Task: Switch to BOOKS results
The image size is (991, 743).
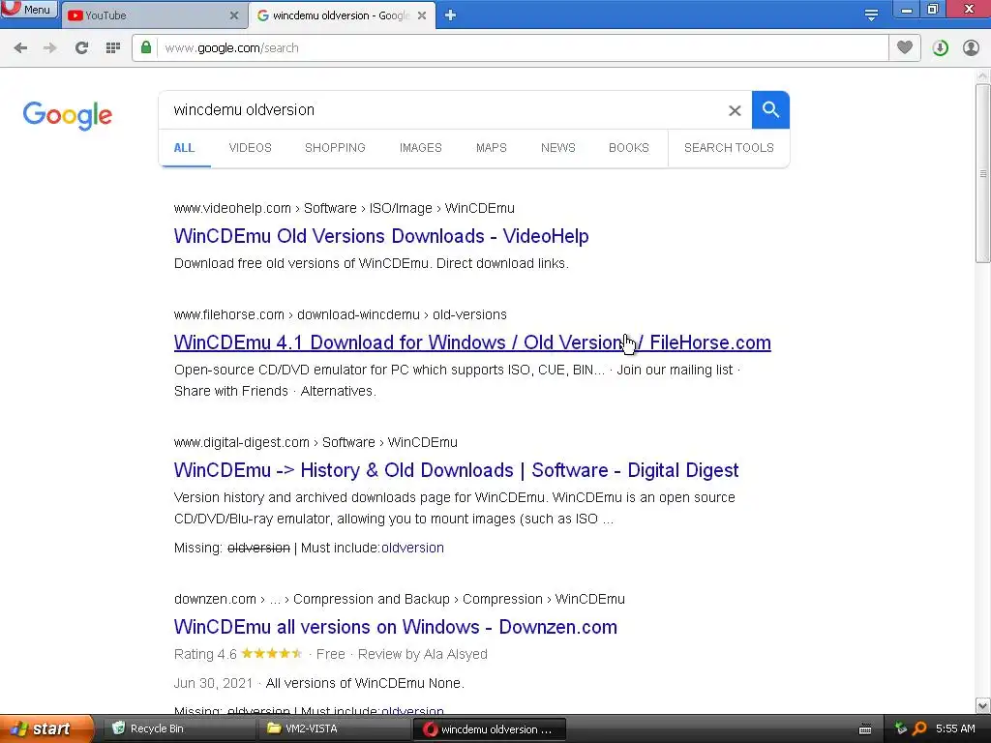Action: click(x=629, y=148)
